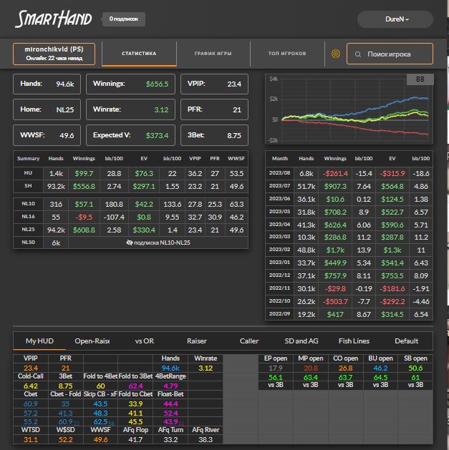
Task: Switch to the vs OR HUD tab
Action: tap(145, 341)
